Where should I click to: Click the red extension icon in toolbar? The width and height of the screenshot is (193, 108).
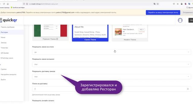(185, 4)
